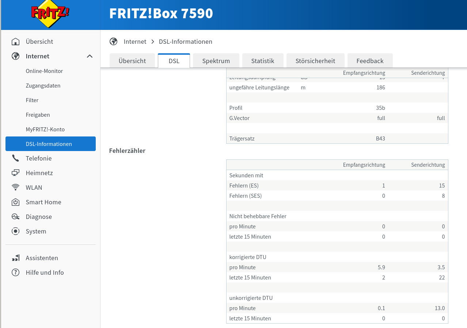Click ungefähre Leitungslänge label
467x328 pixels.
tap(259, 88)
